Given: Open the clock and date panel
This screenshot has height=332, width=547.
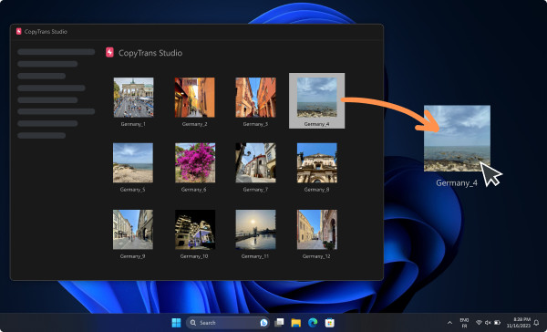Looking at the screenshot, I should coord(519,323).
